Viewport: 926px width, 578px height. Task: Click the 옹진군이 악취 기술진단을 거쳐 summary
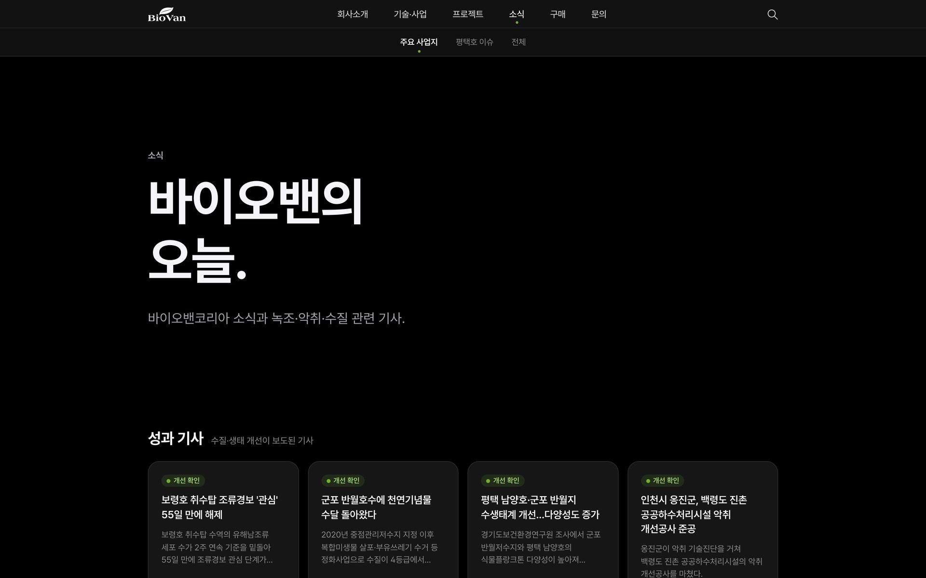[x=701, y=561]
